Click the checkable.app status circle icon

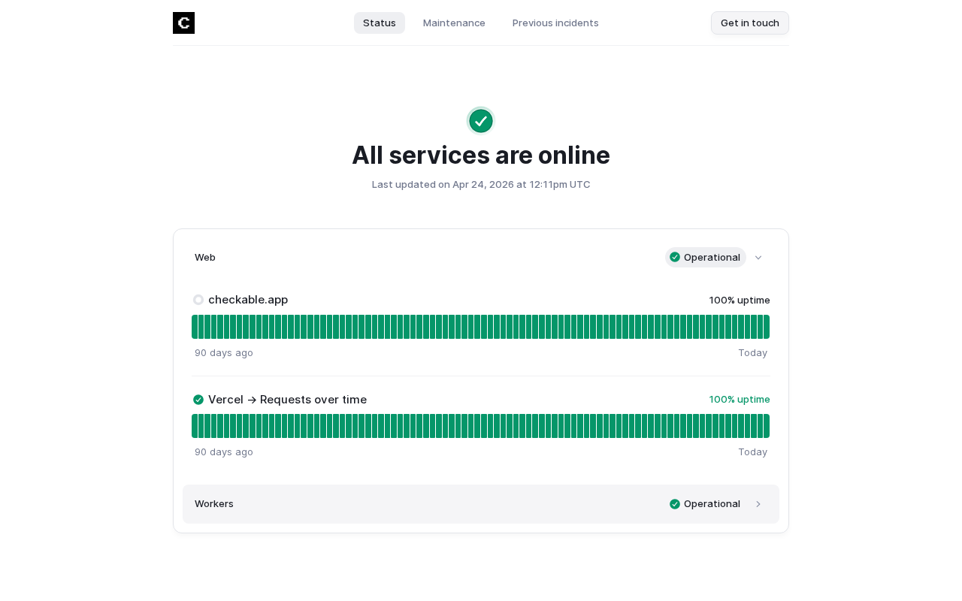pos(198,300)
